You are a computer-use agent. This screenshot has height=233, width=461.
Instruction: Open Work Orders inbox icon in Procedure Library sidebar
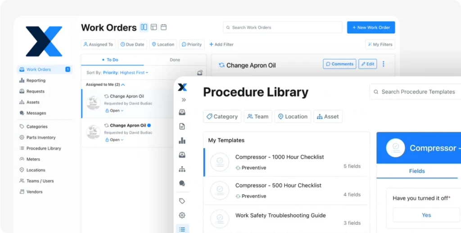coord(182,112)
